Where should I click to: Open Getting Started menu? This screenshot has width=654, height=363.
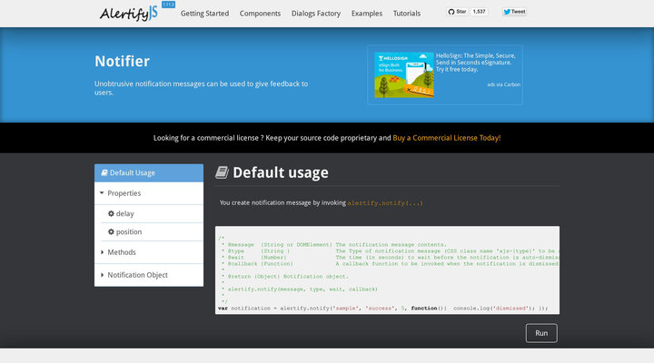[x=204, y=14]
